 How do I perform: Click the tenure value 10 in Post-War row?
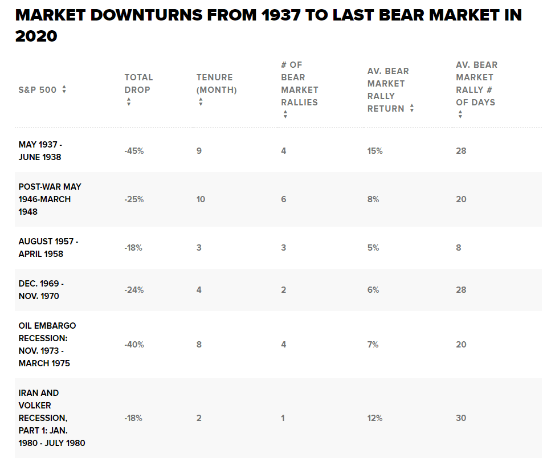pos(201,199)
